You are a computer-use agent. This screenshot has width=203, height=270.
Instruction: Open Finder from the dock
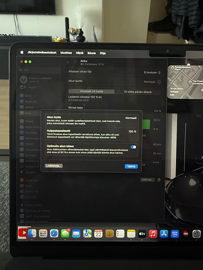32,233
